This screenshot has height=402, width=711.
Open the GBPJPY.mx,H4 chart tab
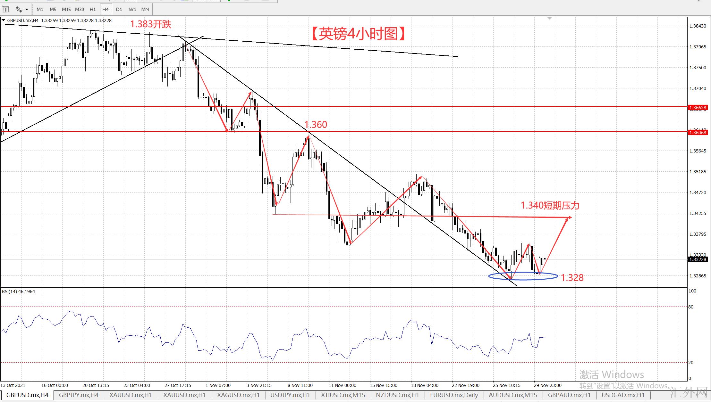[79, 395]
